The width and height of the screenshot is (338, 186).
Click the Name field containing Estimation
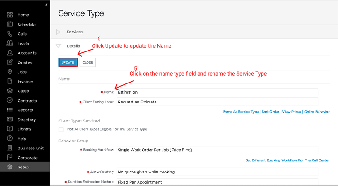click(x=217, y=92)
